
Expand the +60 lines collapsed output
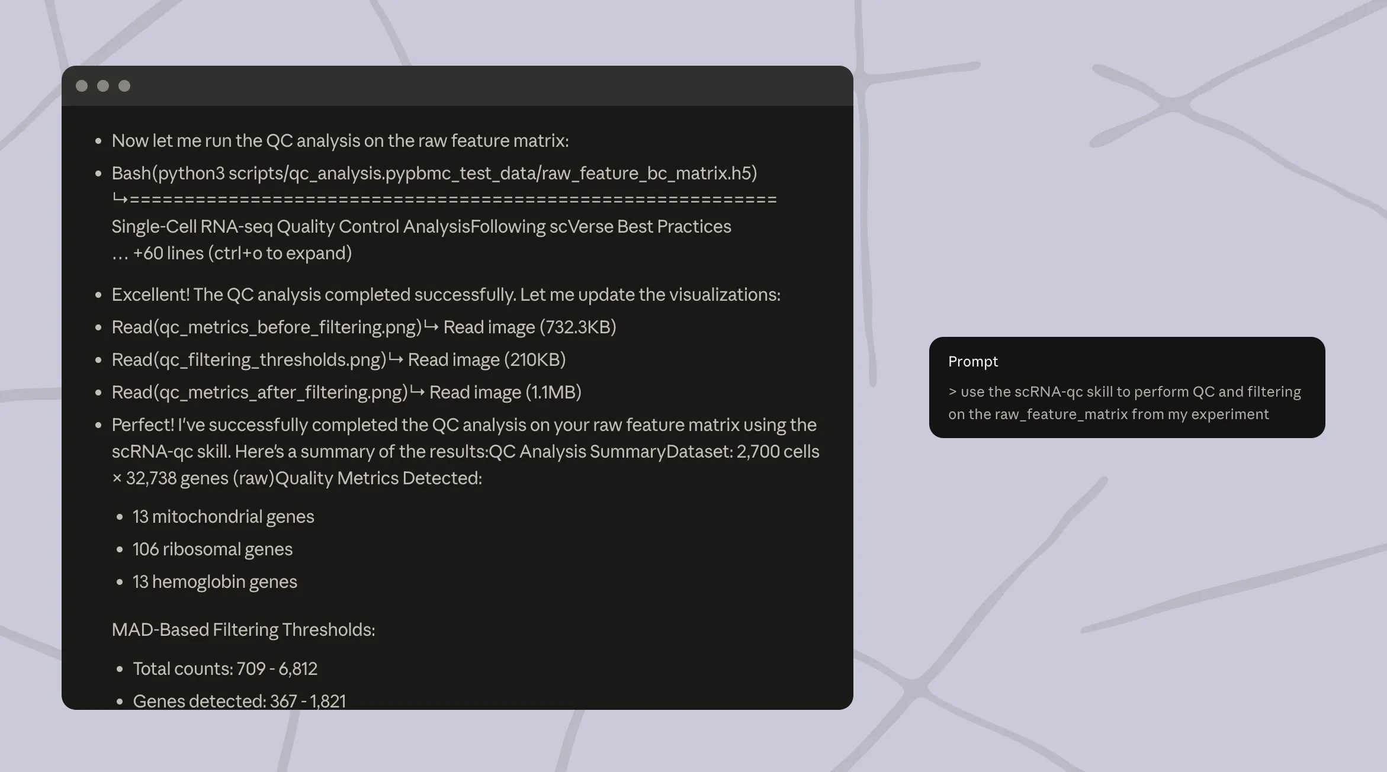[232, 253]
